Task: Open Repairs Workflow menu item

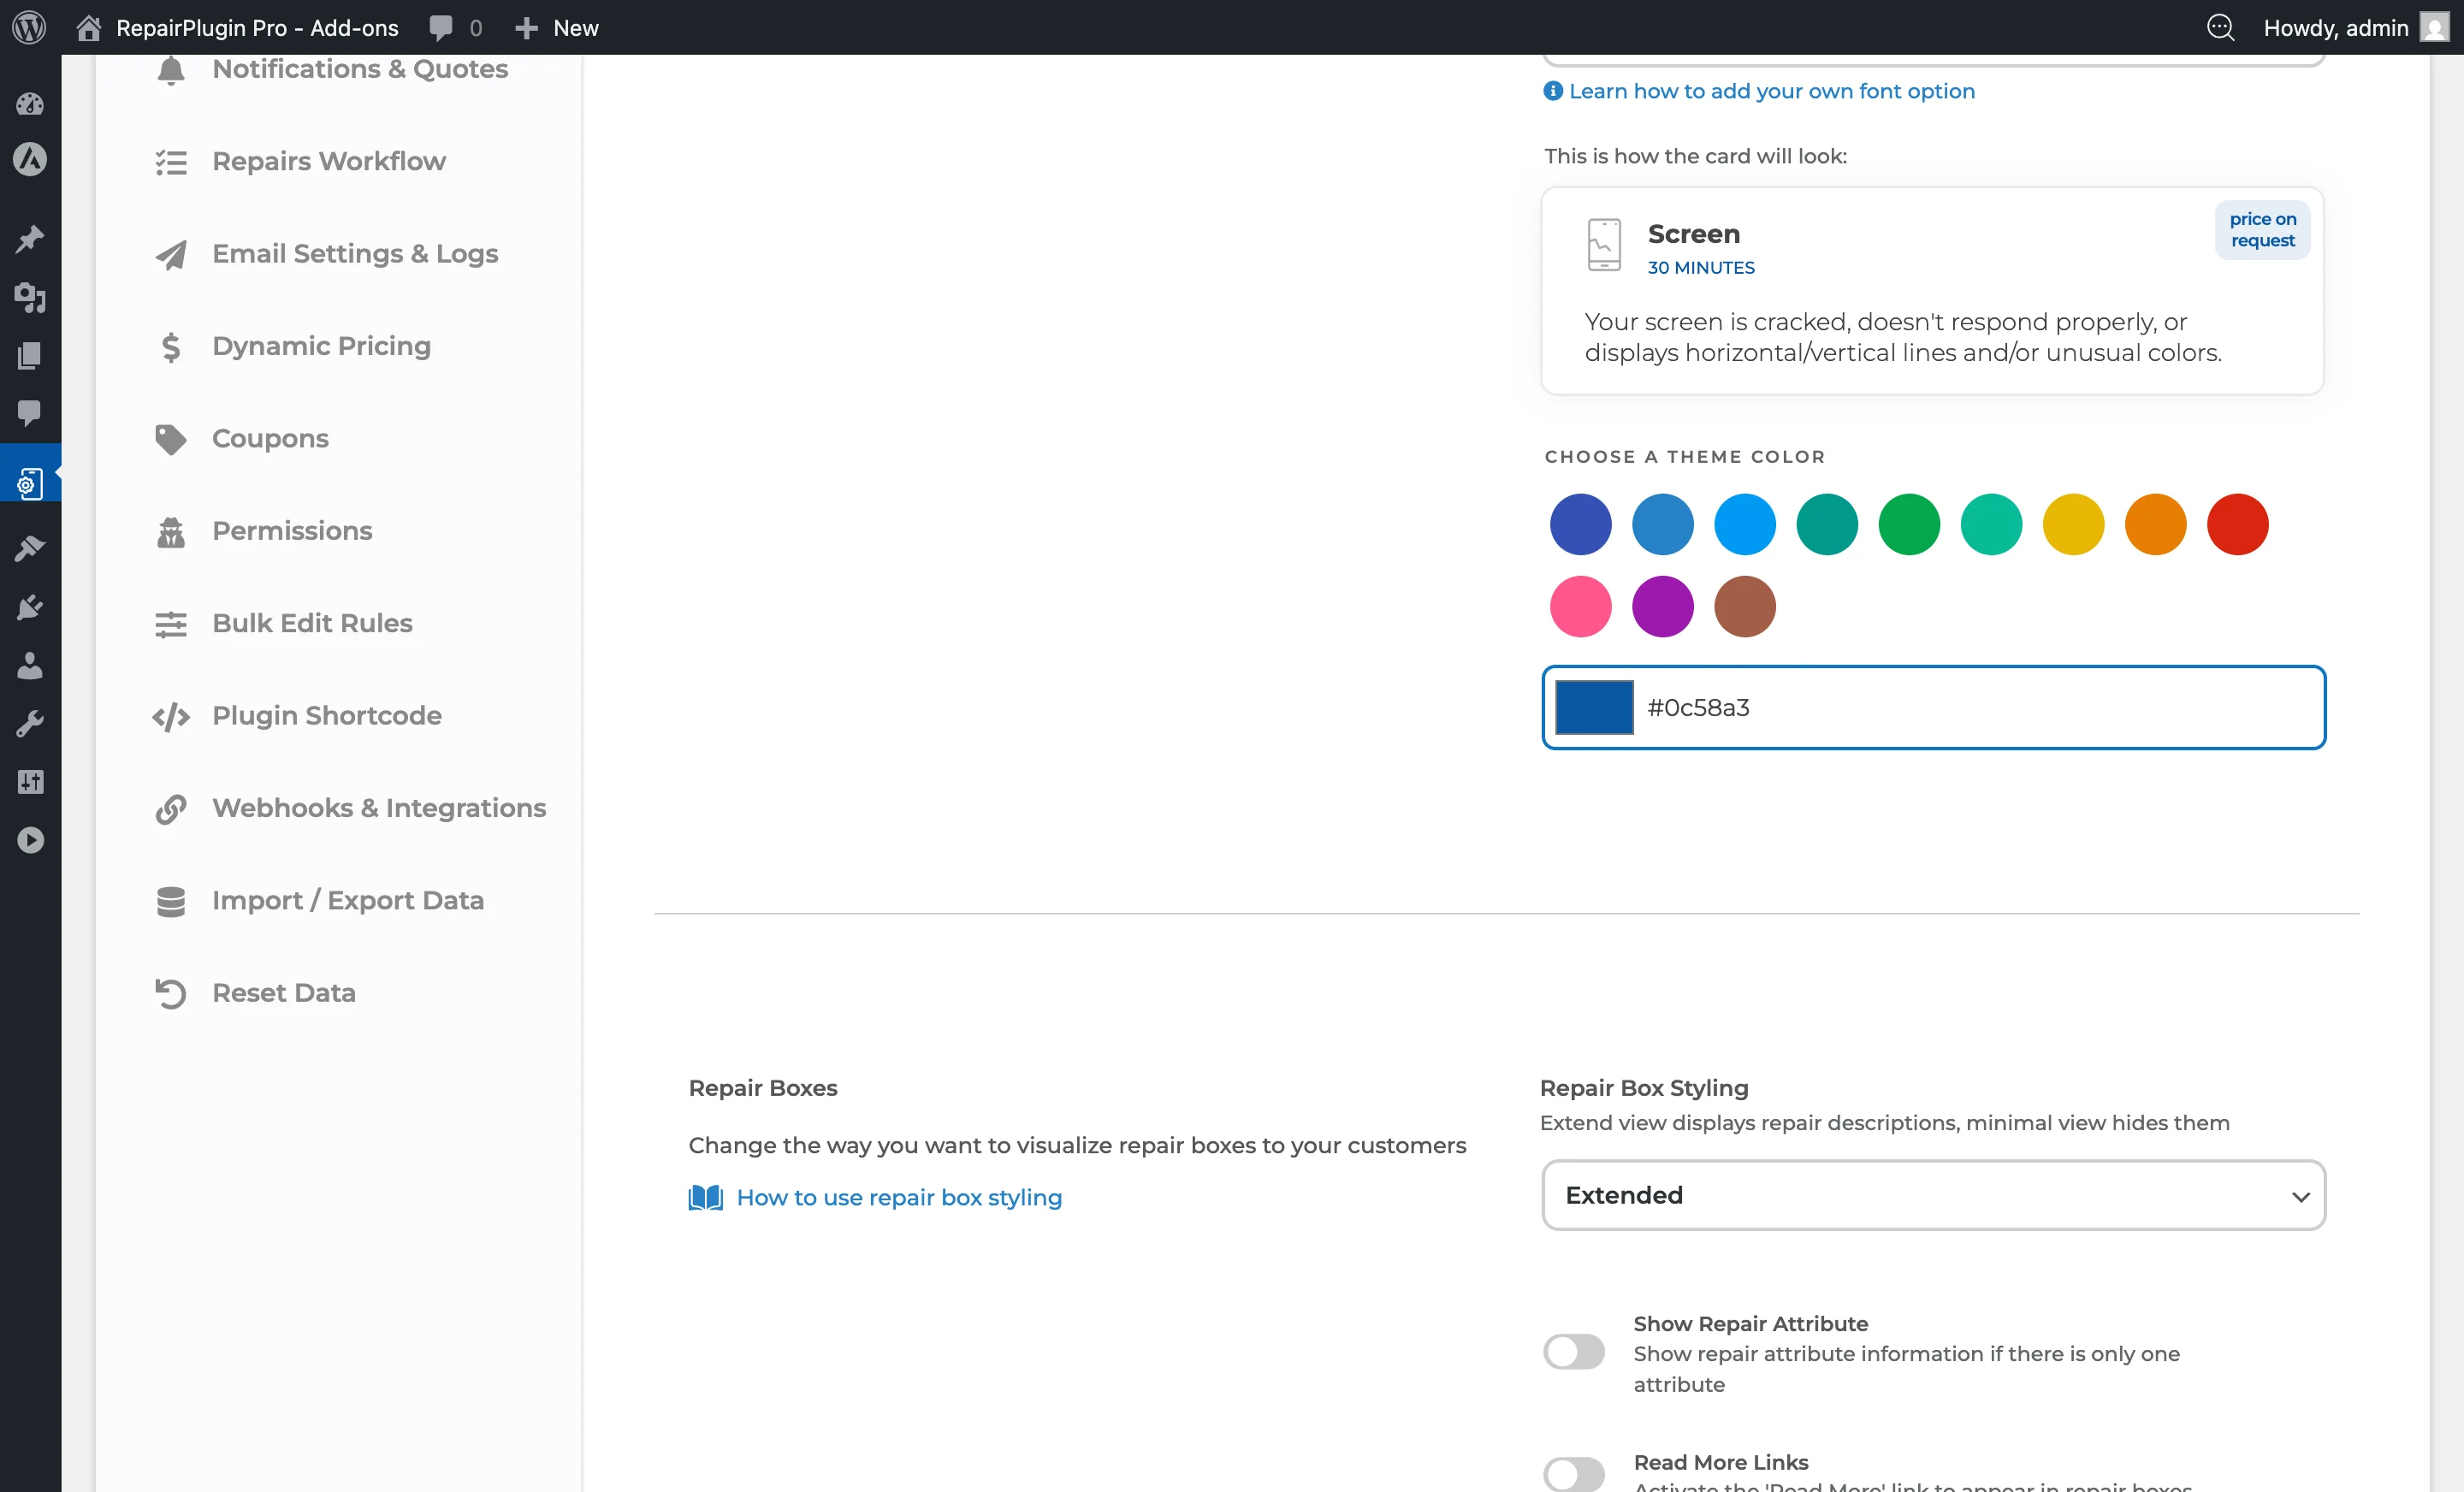Action: [328, 161]
